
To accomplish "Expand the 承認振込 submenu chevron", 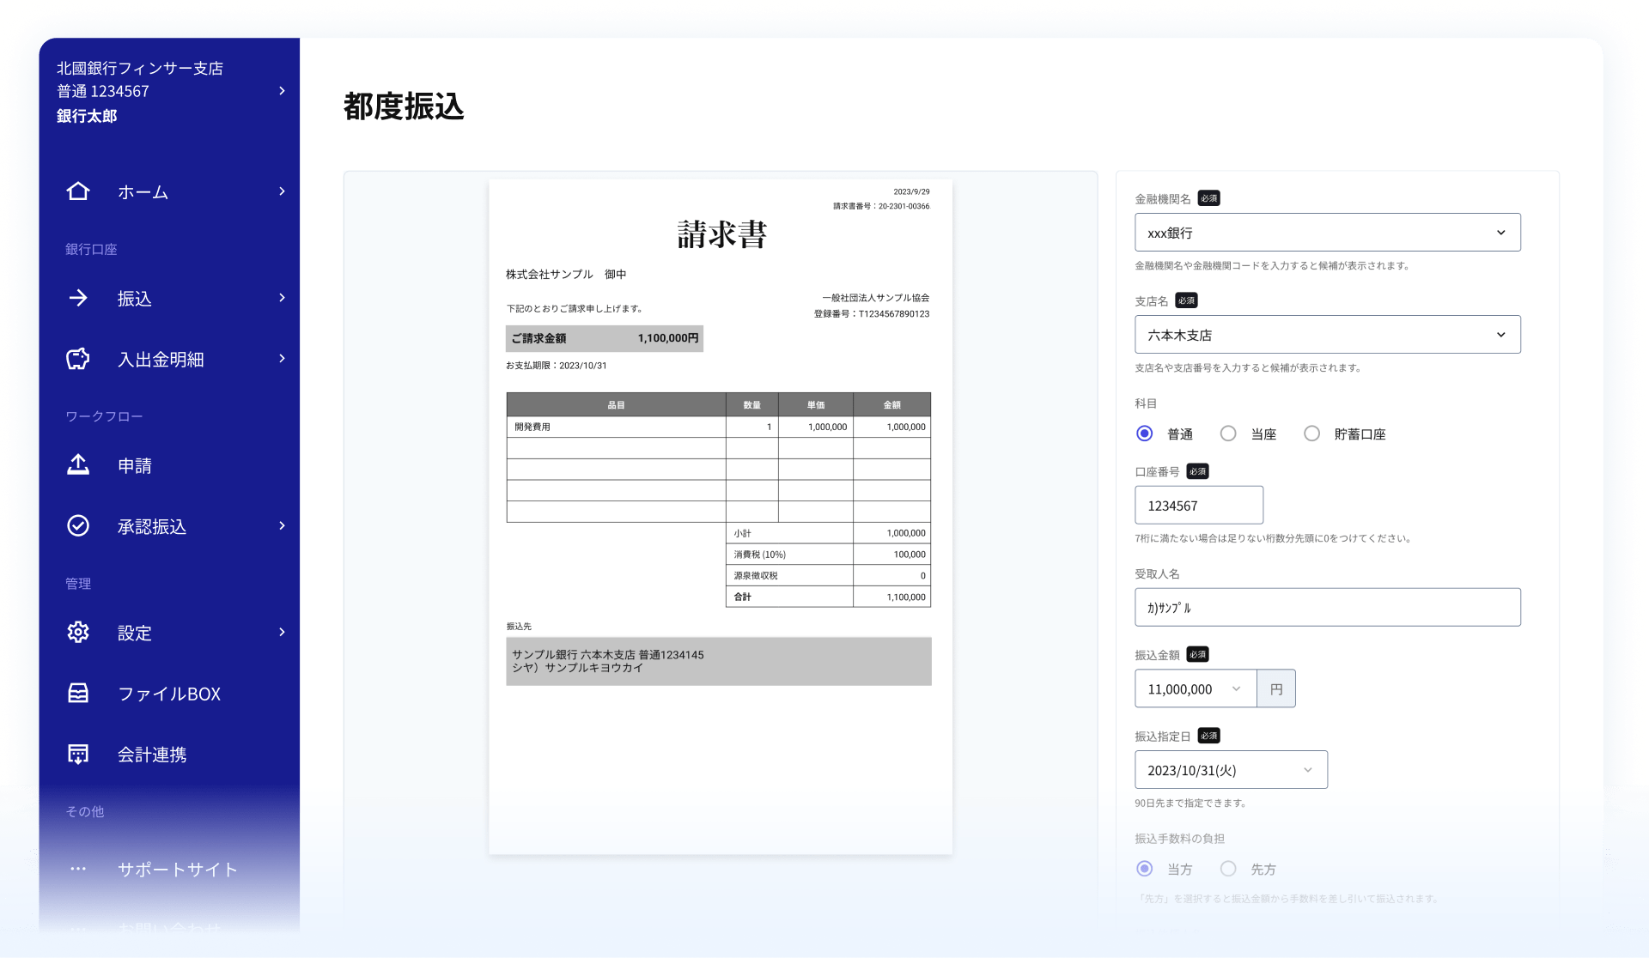I will coord(282,525).
